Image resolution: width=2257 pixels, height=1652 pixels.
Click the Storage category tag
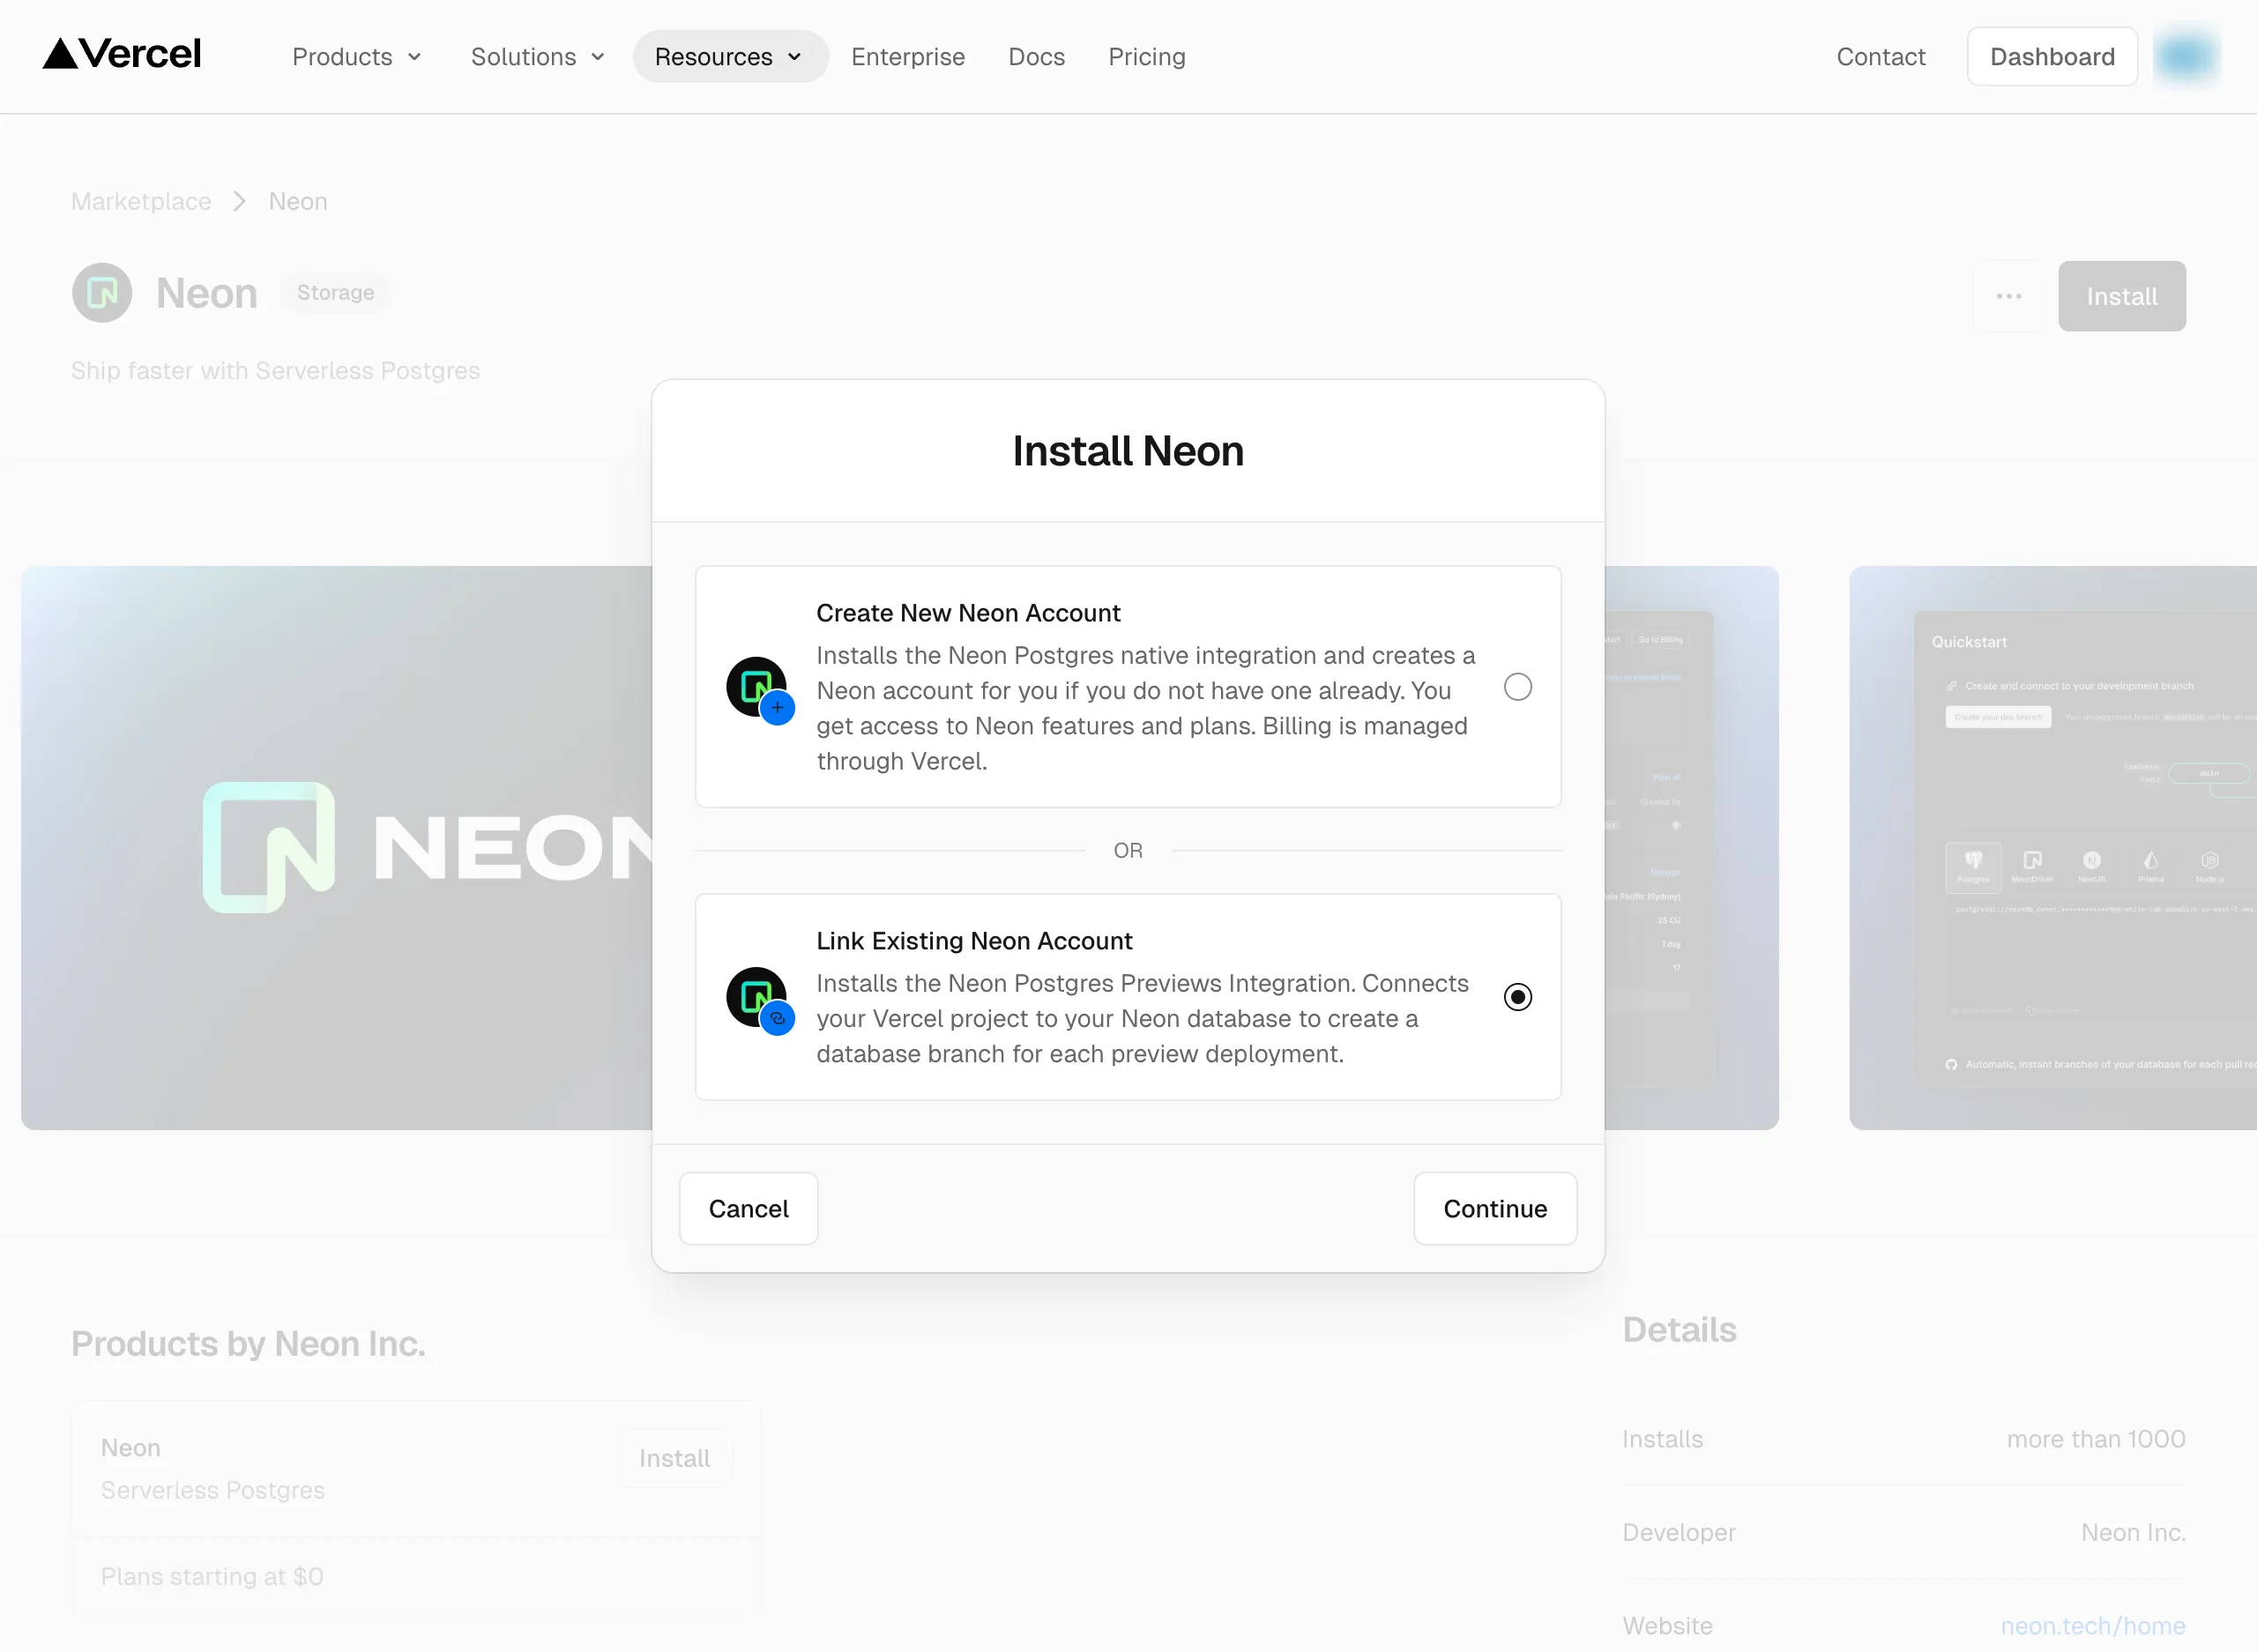pos(335,293)
